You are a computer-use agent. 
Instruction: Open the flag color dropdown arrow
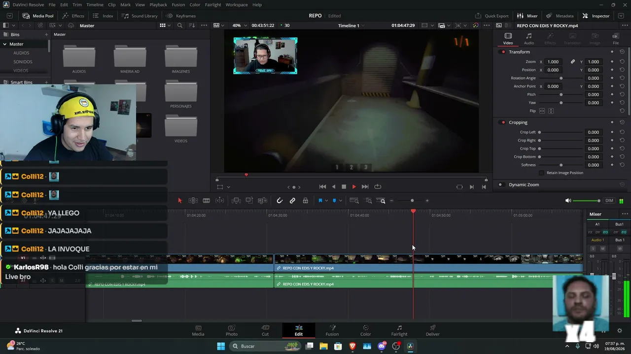point(326,201)
